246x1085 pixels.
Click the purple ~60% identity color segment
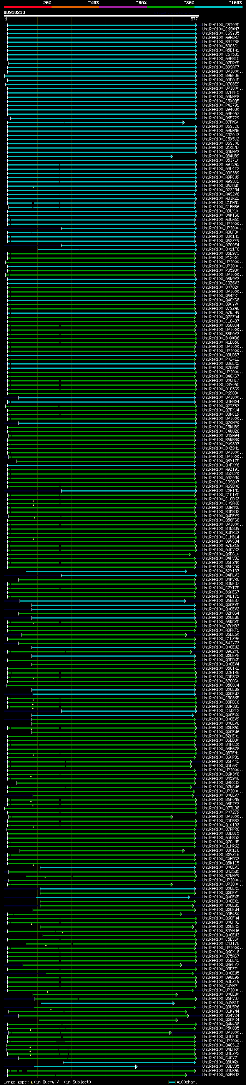[123, 7]
